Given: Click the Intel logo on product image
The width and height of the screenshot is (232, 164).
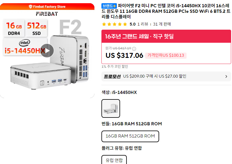Looking at the screenshot, I should click(x=24, y=43).
